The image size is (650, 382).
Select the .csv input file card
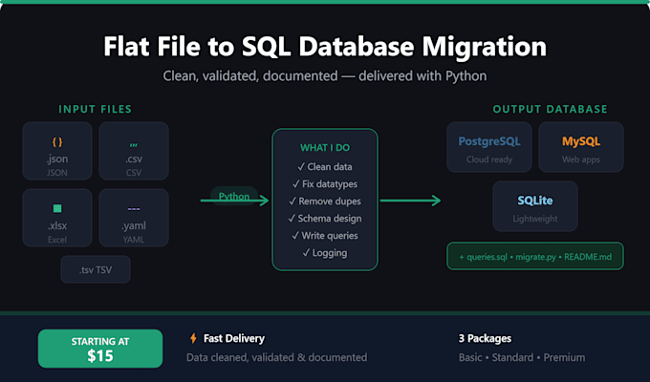(x=134, y=151)
